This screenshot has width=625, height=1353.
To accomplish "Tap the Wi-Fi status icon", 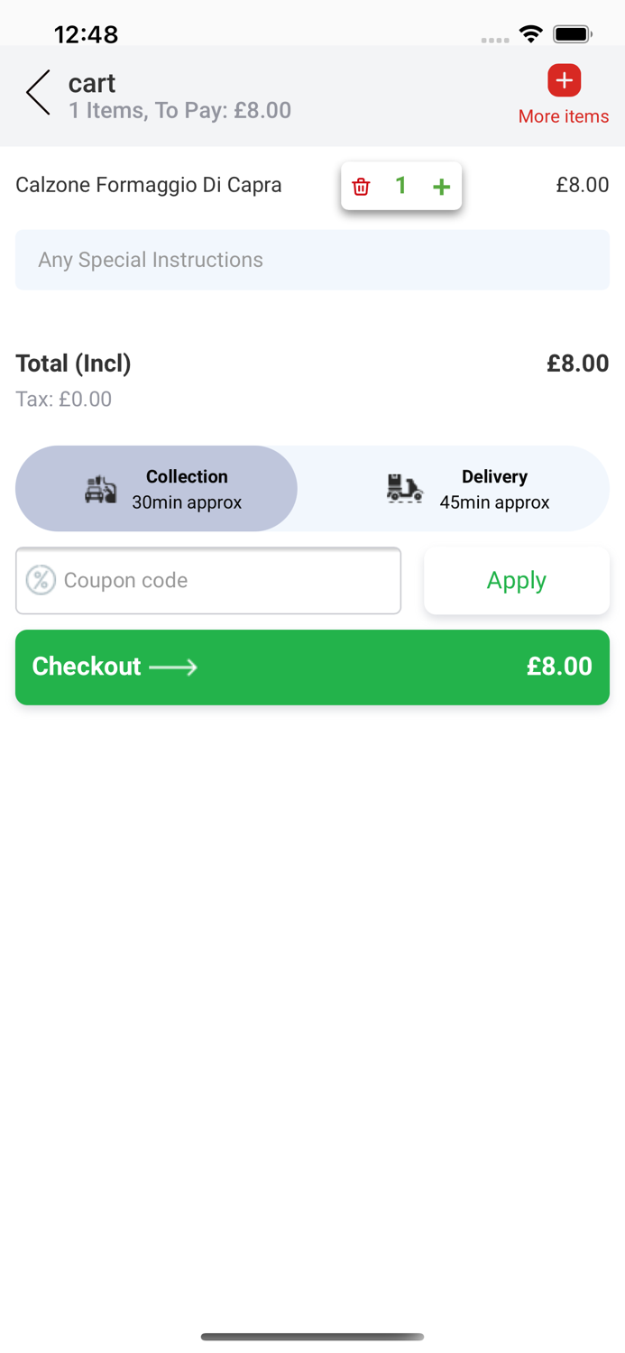I will 531,34.
